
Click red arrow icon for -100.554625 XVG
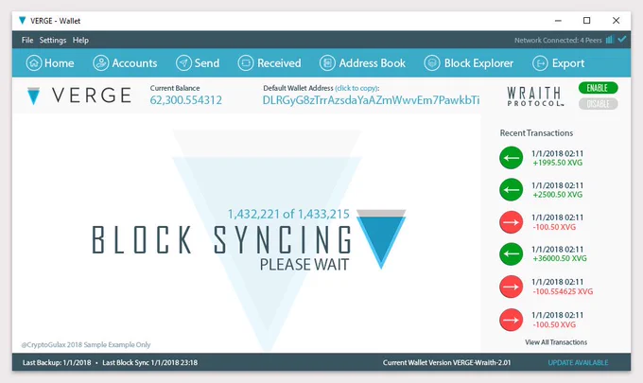[x=511, y=287]
